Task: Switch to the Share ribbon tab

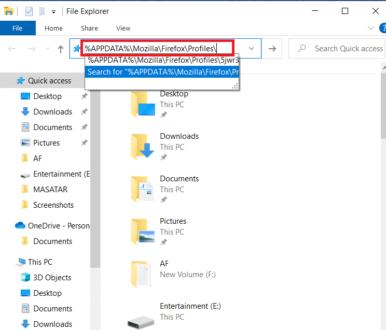Action: coord(89,28)
